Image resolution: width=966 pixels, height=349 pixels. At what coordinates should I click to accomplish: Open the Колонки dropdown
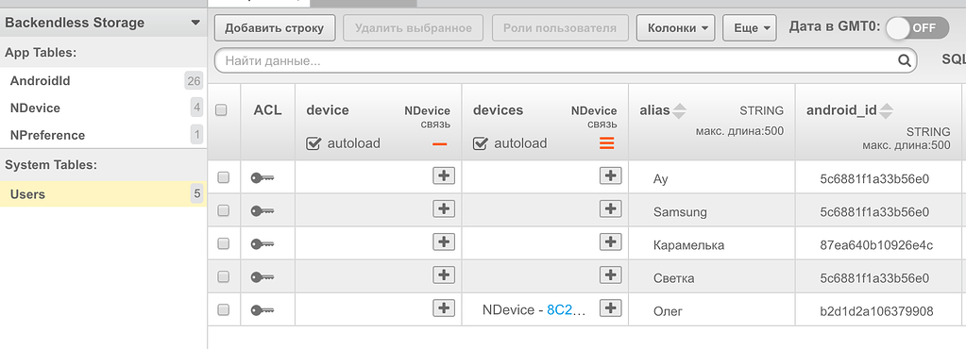coord(676,27)
